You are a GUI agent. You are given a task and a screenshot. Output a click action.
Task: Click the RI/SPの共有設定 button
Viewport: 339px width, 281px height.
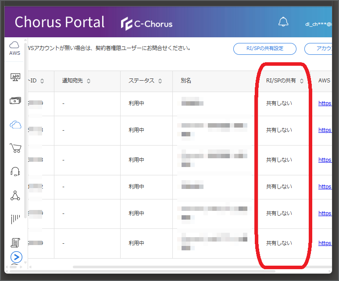tap(264, 49)
